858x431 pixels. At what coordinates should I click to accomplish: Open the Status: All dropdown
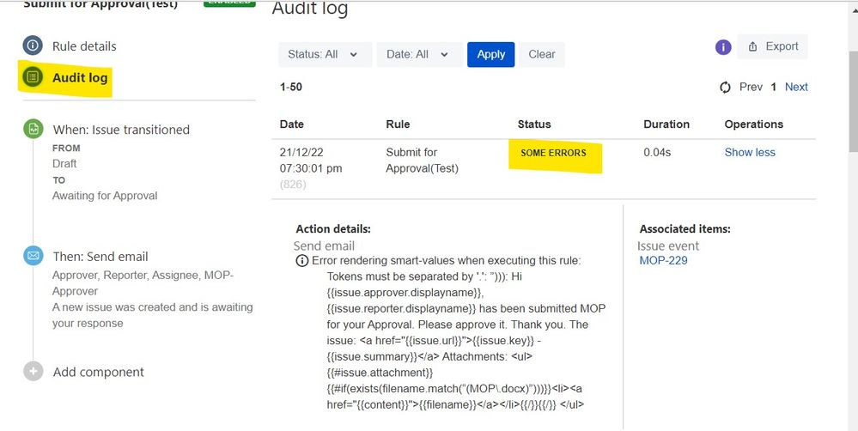pyautogui.click(x=325, y=54)
